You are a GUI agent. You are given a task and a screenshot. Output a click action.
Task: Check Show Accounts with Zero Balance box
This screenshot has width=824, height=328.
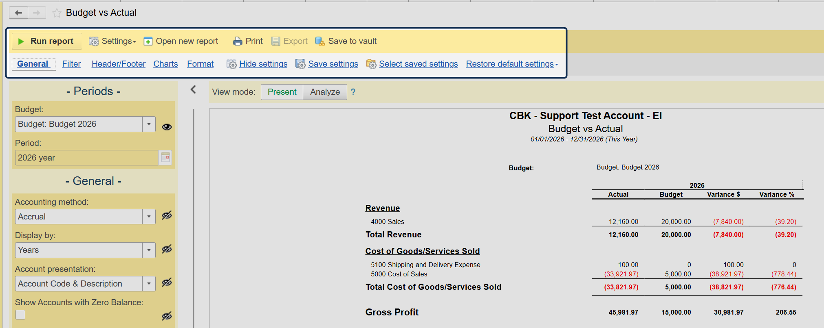point(20,315)
